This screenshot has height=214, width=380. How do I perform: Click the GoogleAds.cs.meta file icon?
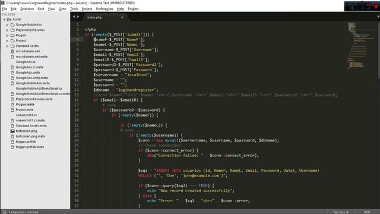(x=12, y=67)
